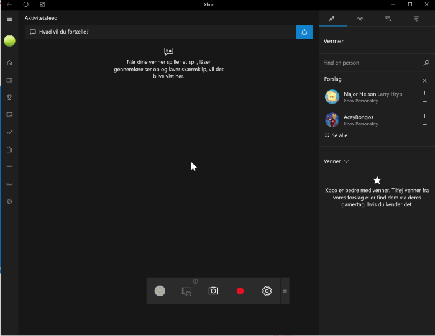Screen dimensions: 435x336
Task: Click the back arrow in title bar
Action: pyautogui.click(x=9, y=4)
